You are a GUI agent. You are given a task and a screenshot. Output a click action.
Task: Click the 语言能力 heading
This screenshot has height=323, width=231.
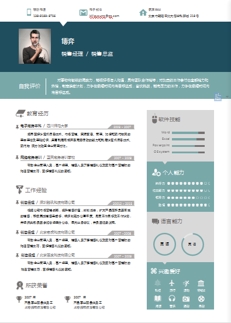[x=171, y=221]
